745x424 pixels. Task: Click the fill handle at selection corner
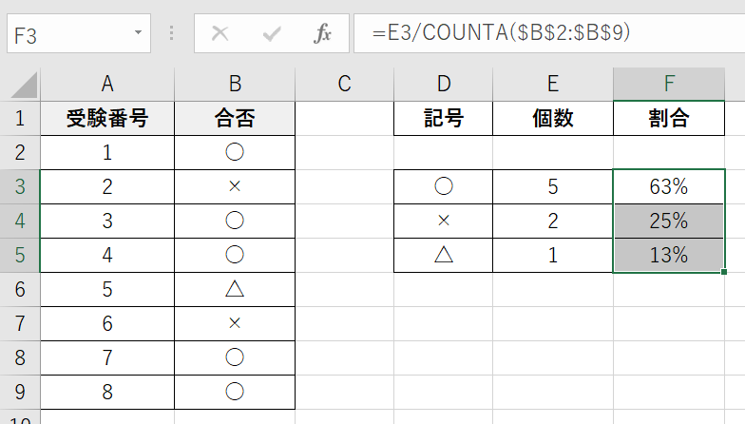(724, 273)
